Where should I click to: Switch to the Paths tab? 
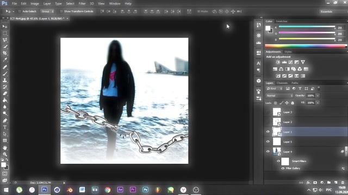tap(295, 83)
